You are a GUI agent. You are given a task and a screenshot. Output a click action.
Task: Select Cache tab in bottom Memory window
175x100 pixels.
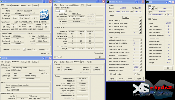click(x=62, y=62)
